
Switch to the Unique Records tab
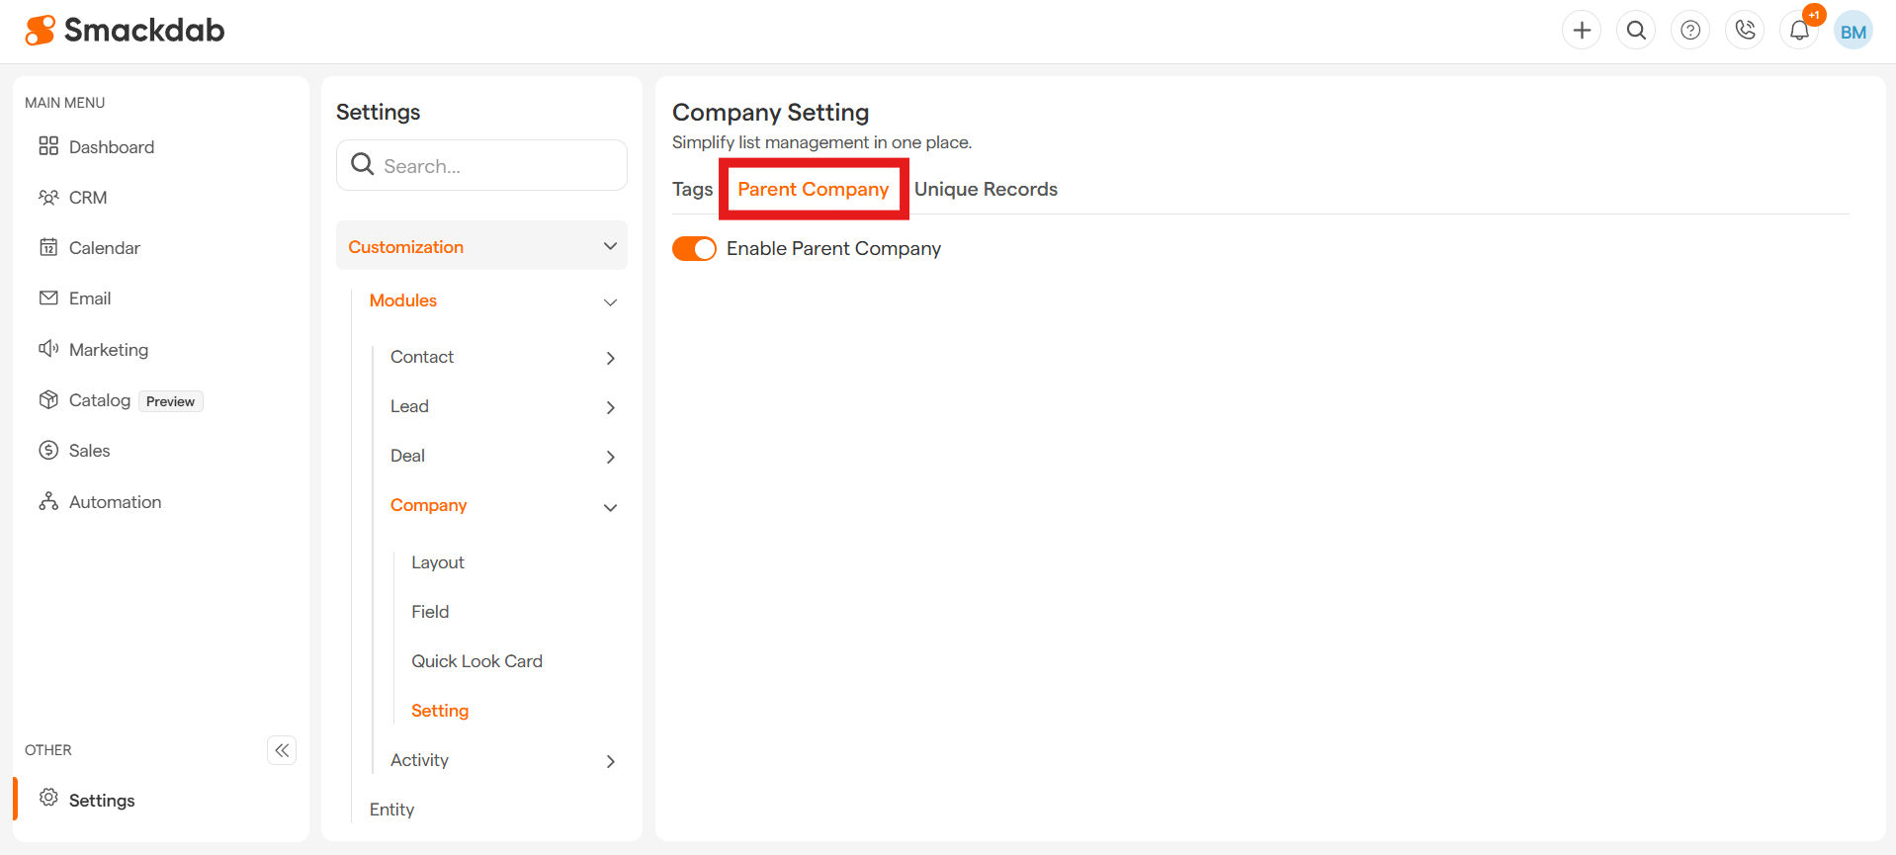point(986,189)
